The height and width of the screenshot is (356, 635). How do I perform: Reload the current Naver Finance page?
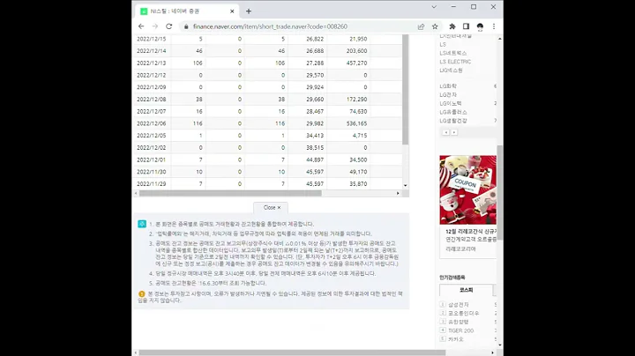[x=168, y=26]
